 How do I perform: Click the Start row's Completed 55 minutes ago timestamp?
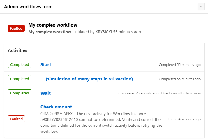[x=179, y=65]
